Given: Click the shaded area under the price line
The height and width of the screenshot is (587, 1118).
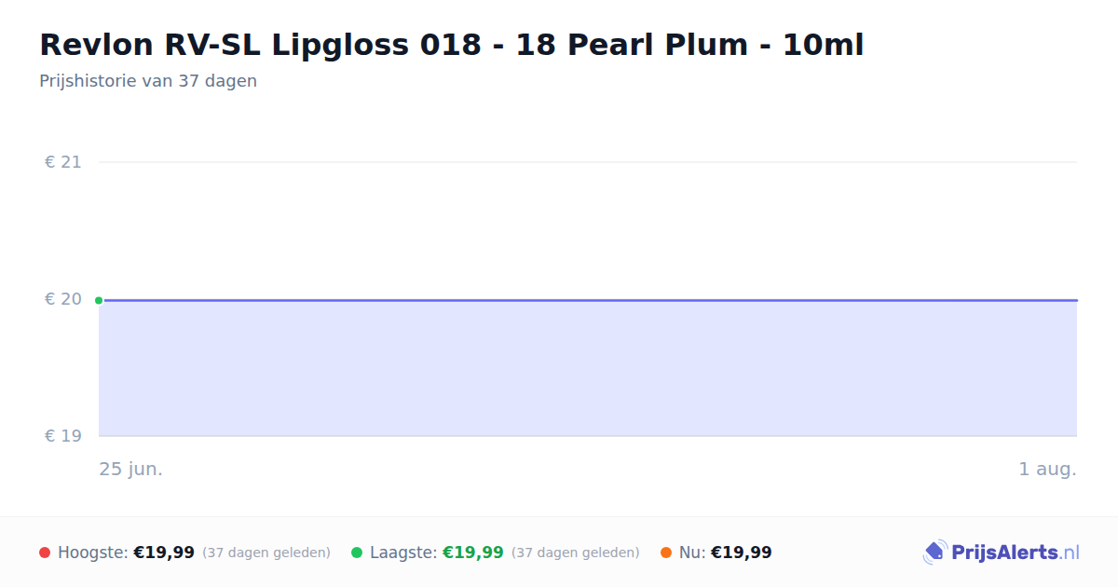Looking at the screenshot, I should 588,369.
